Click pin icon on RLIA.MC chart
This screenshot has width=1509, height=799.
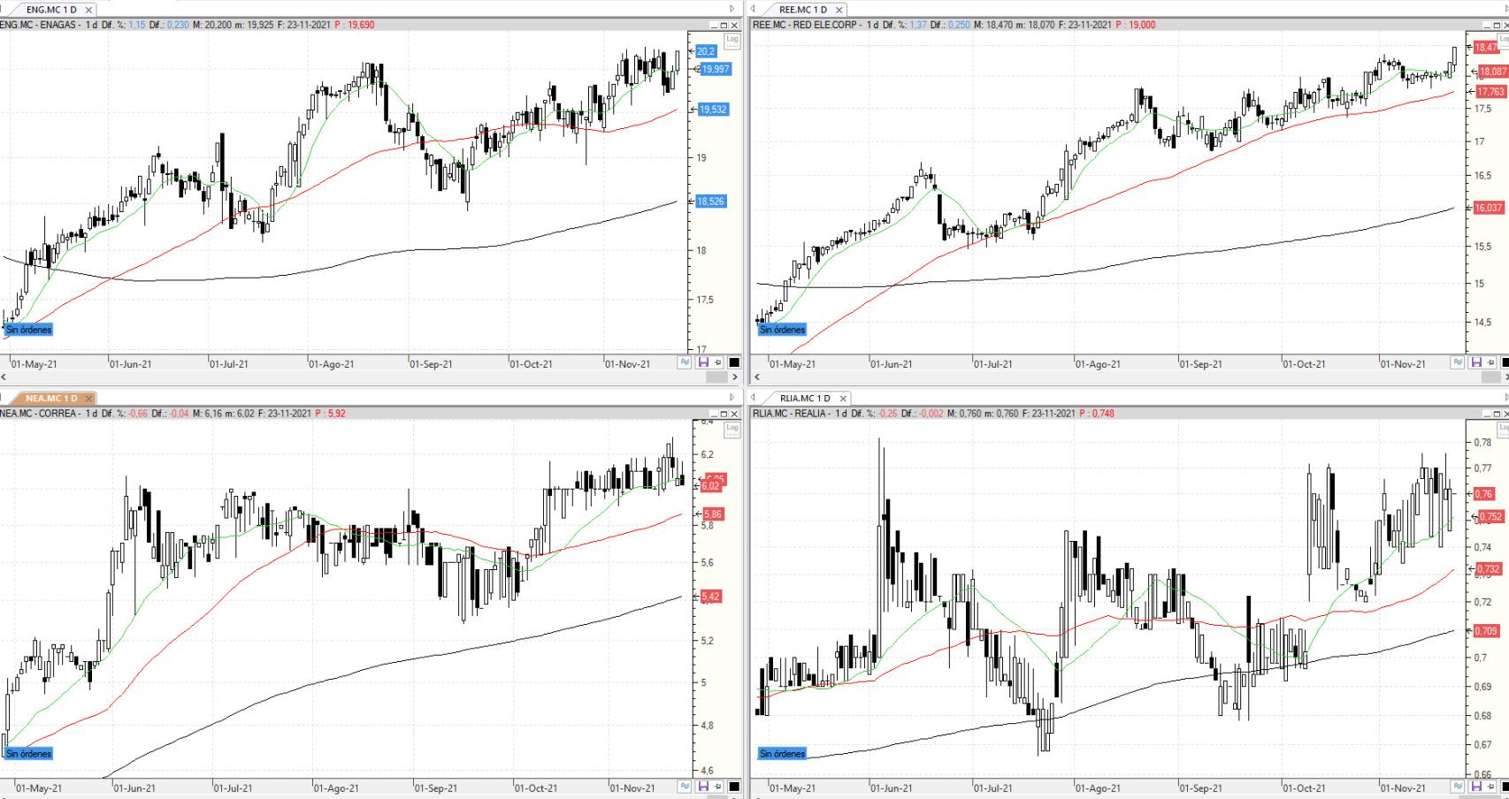click(1490, 787)
